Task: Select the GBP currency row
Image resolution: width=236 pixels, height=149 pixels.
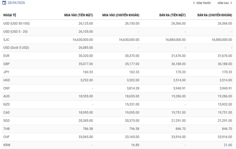Action: coord(6,64)
